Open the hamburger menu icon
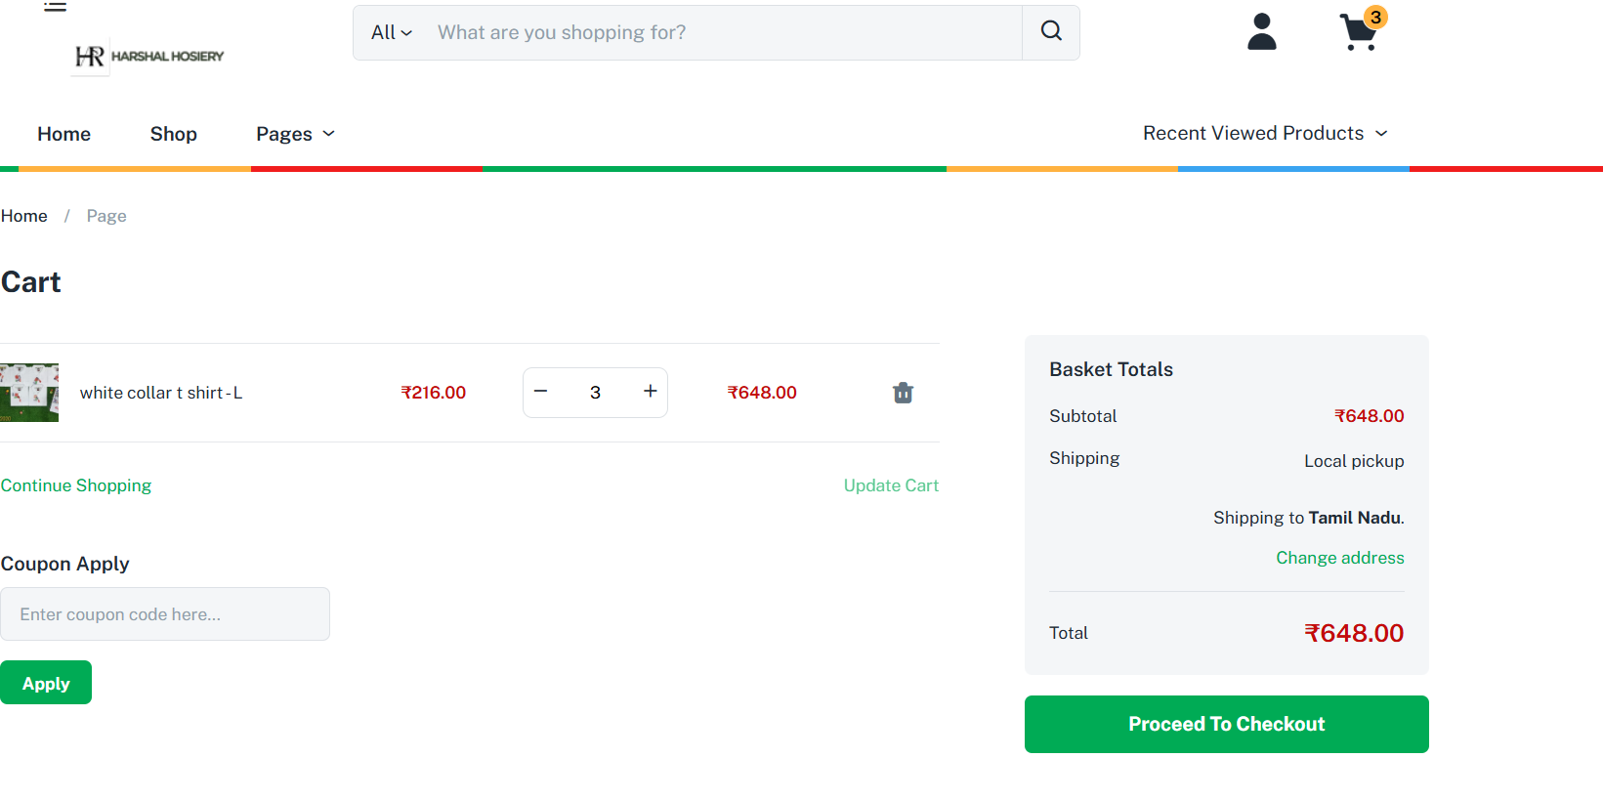Image resolution: width=1603 pixels, height=800 pixels. click(x=56, y=7)
